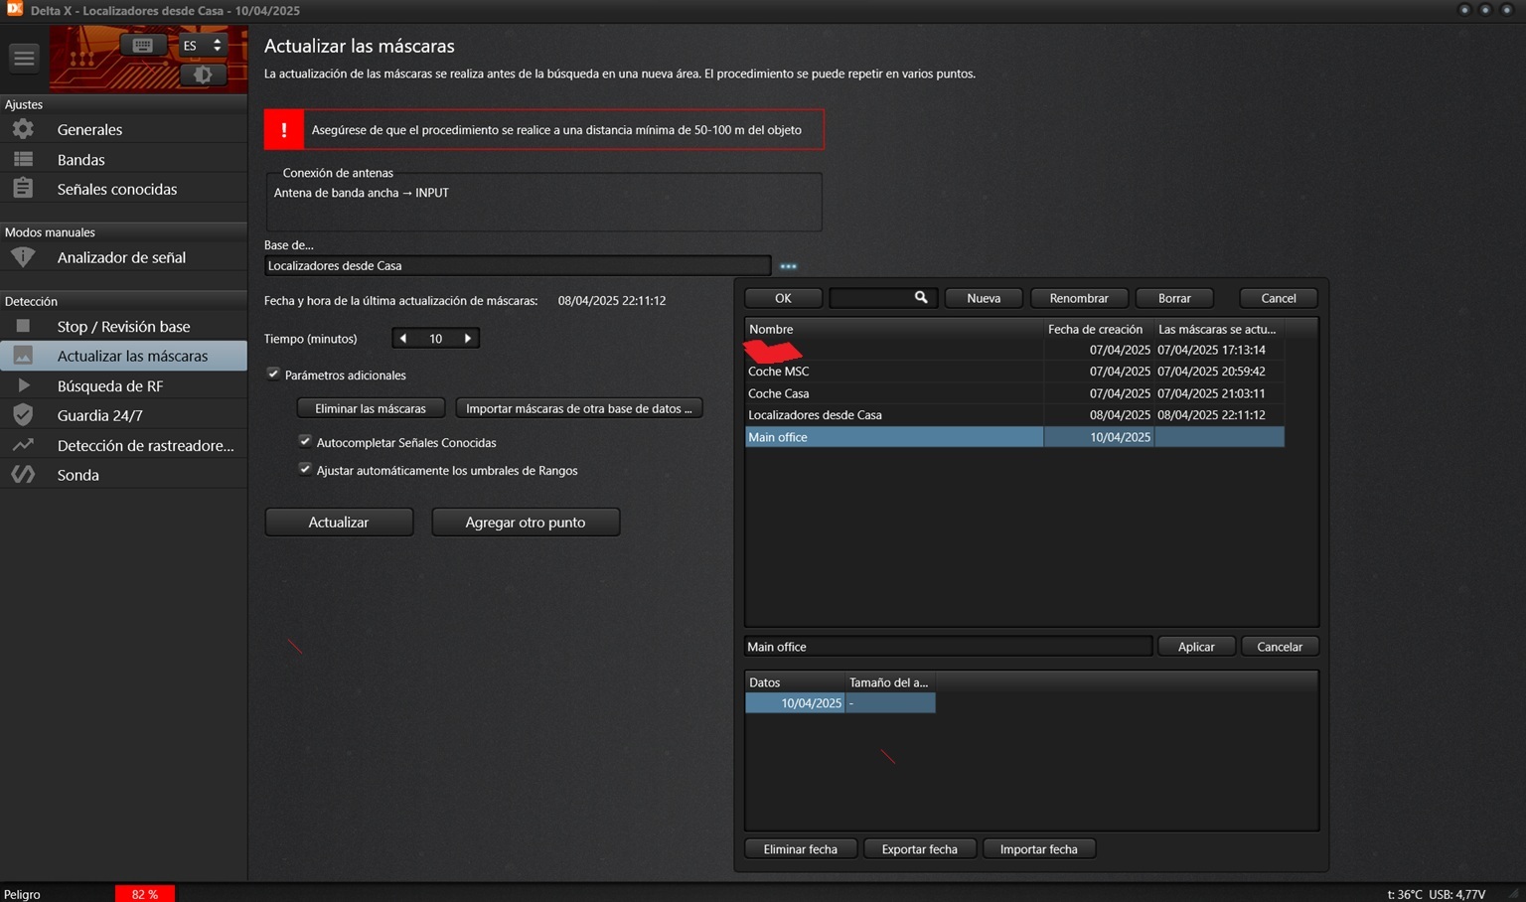The width and height of the screenshot is (1526, 902).
Task: Increase Tiempo minutes with right arrow
Action: [x=468, y=339]
